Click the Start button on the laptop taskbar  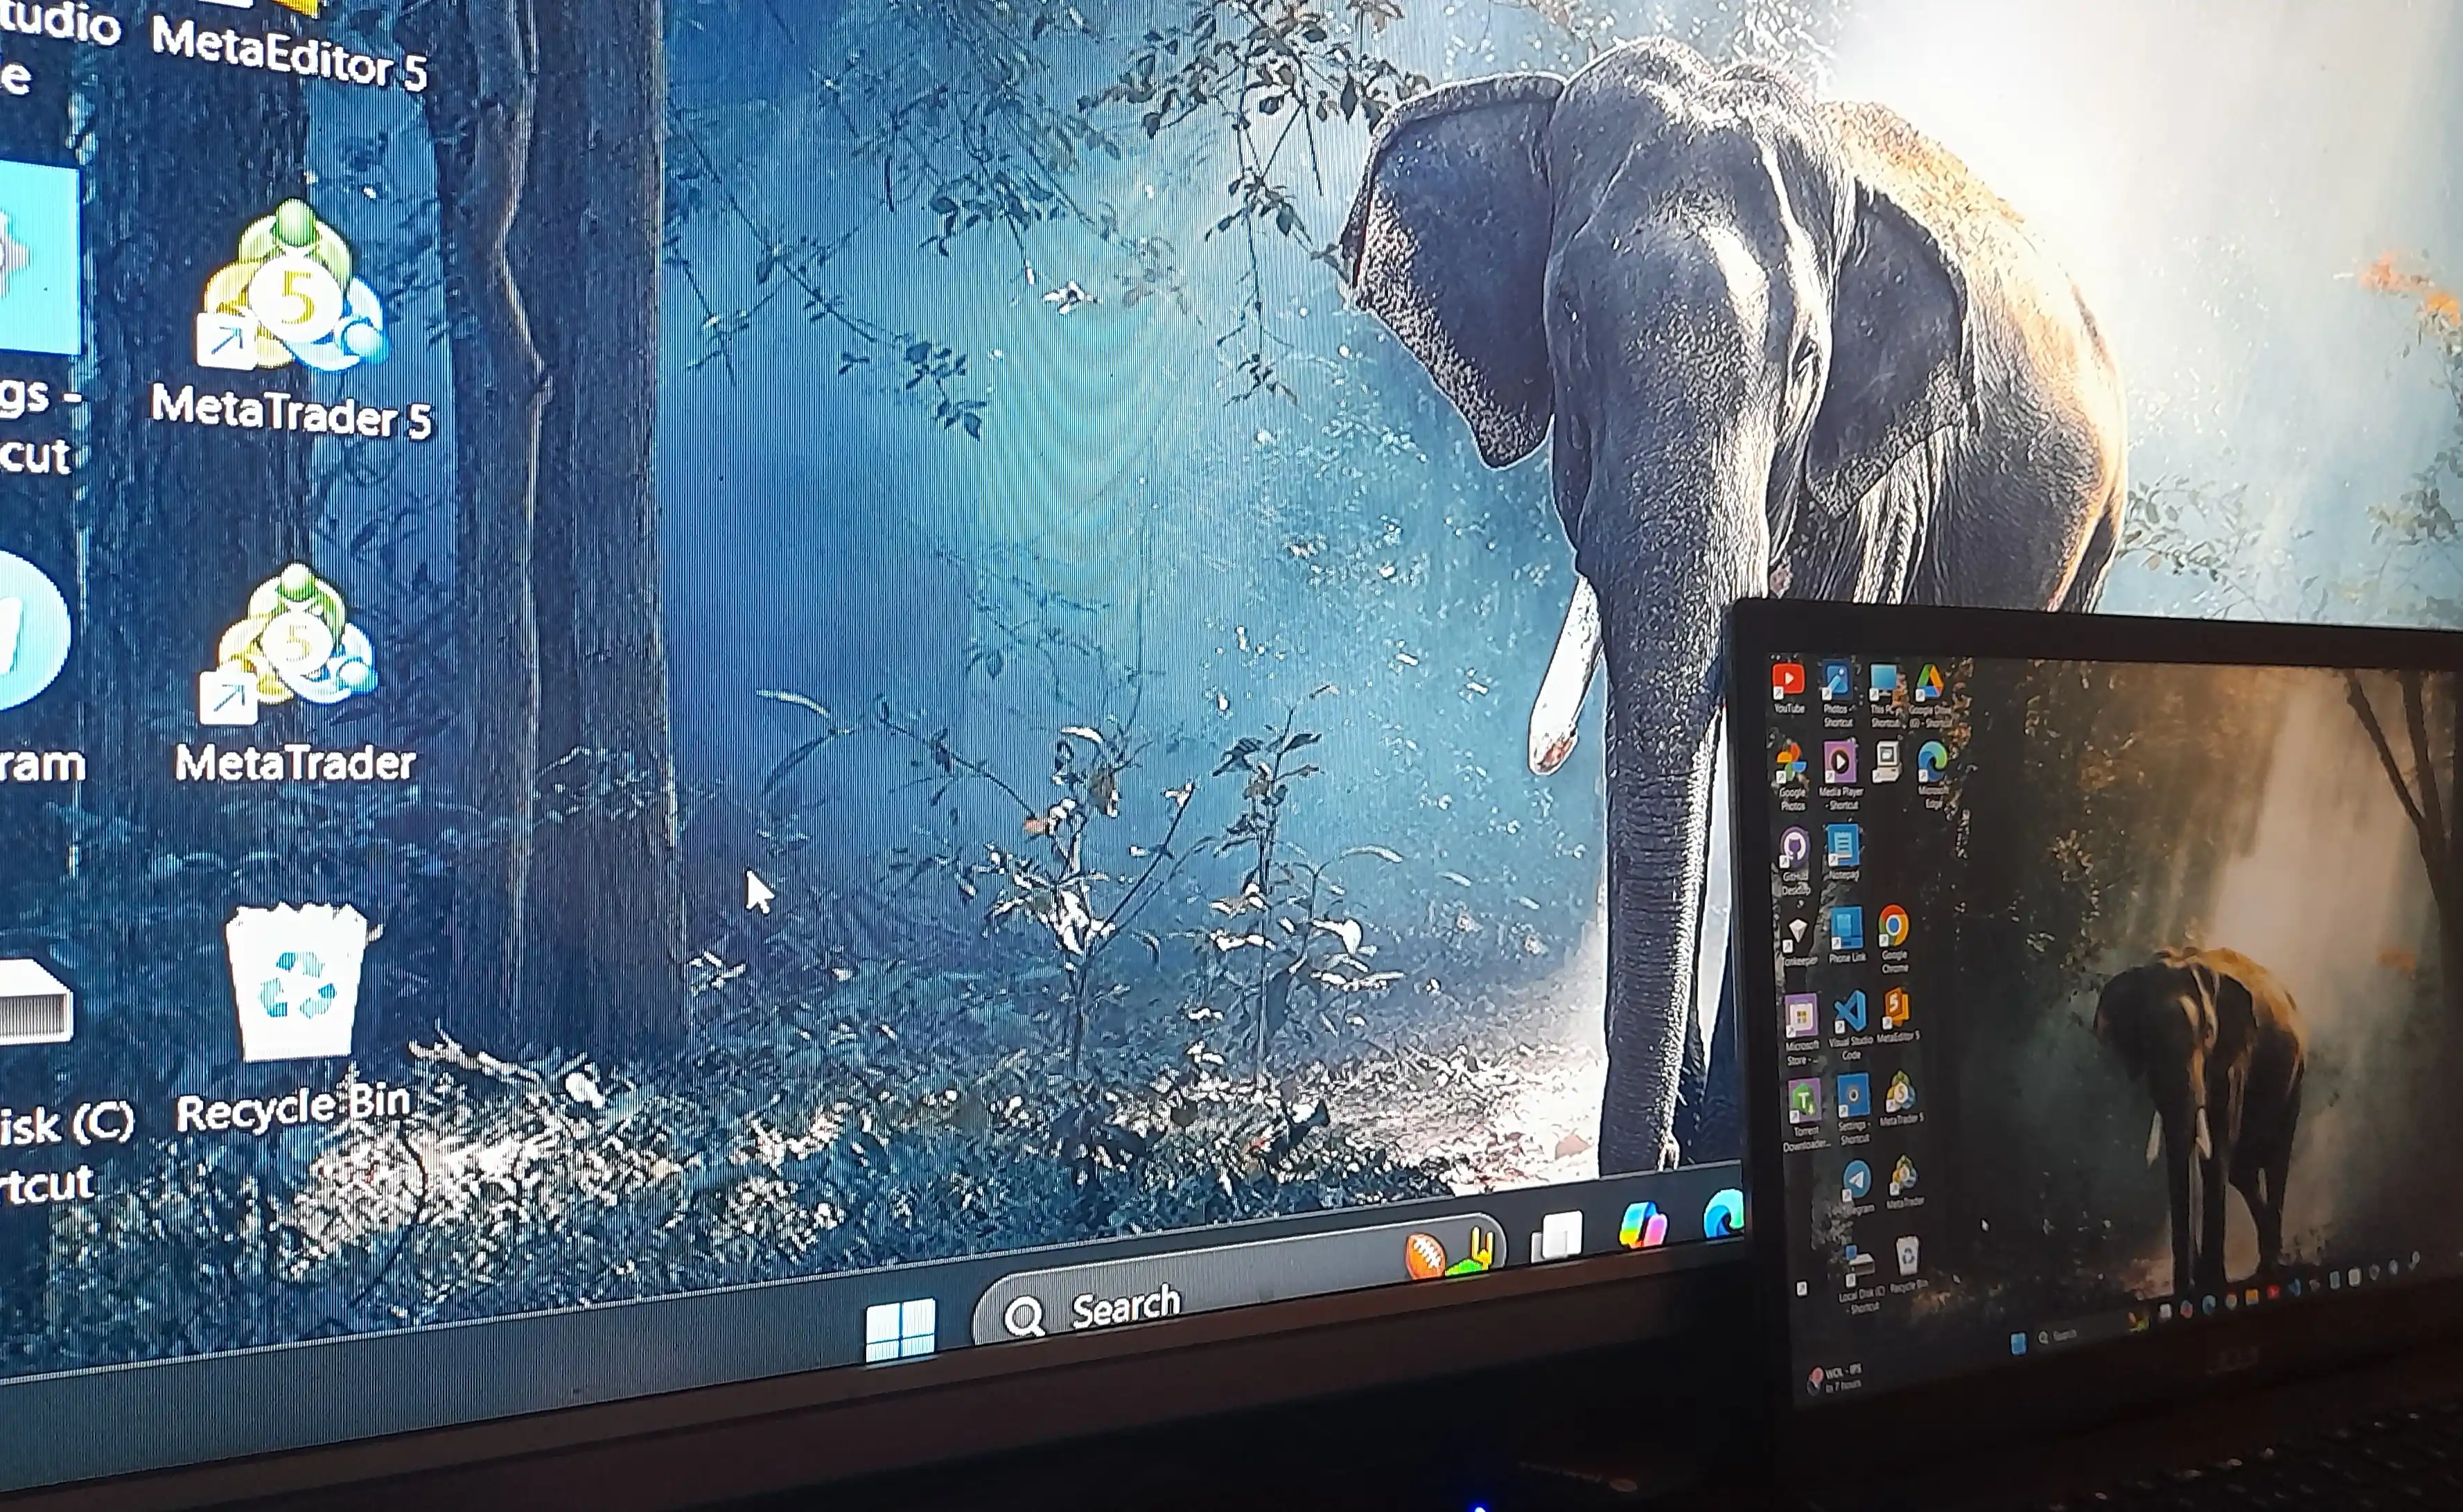click(2018, 1343)
